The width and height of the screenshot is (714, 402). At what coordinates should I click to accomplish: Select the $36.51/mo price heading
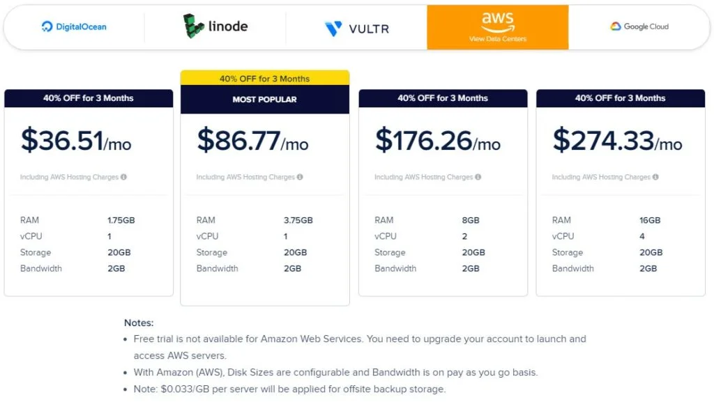[x=76, y=140]
